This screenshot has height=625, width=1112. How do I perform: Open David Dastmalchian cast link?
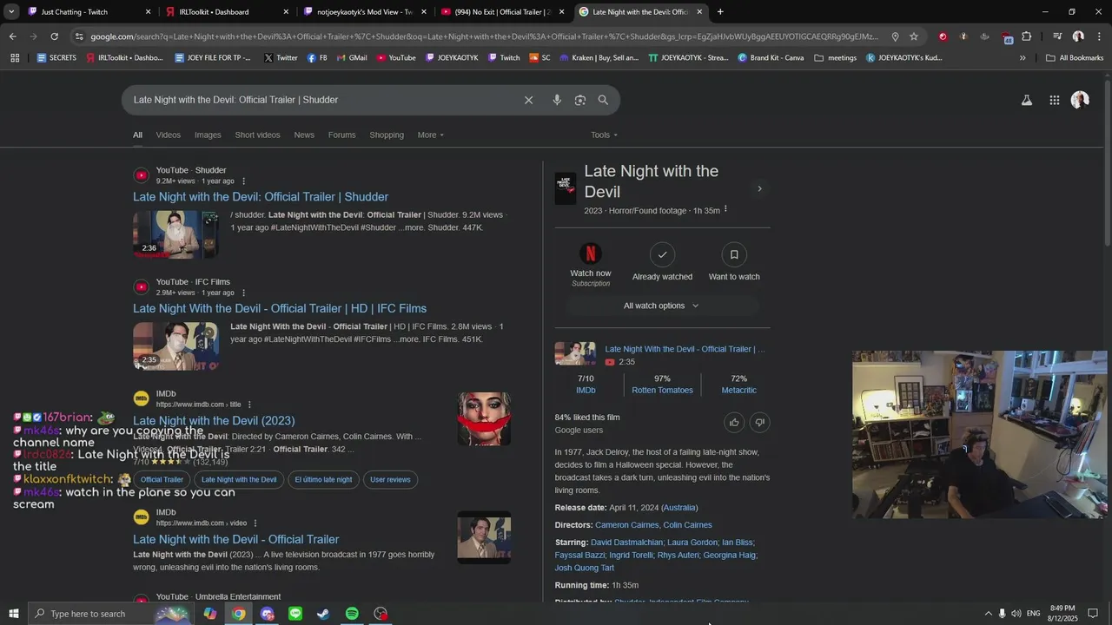pyautogui.click(x=626, y=543)
